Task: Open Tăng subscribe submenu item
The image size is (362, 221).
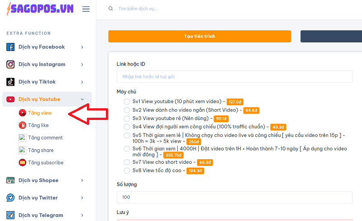Action: pos(45,163)
